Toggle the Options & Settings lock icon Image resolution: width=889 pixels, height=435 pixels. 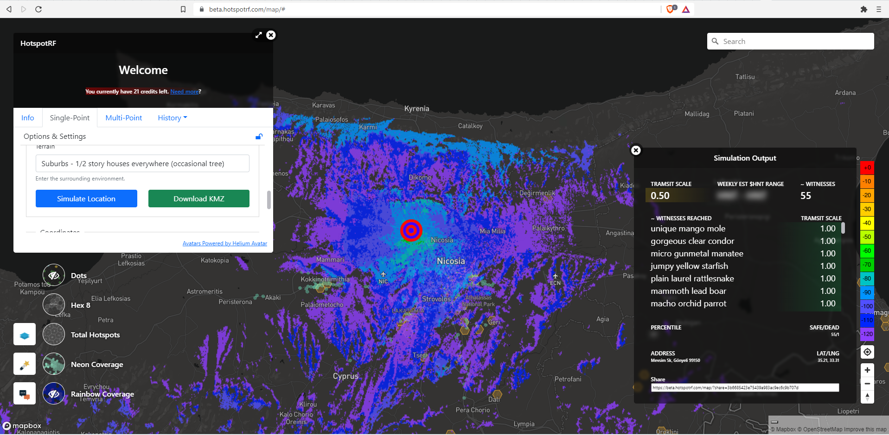click(259, 137)
